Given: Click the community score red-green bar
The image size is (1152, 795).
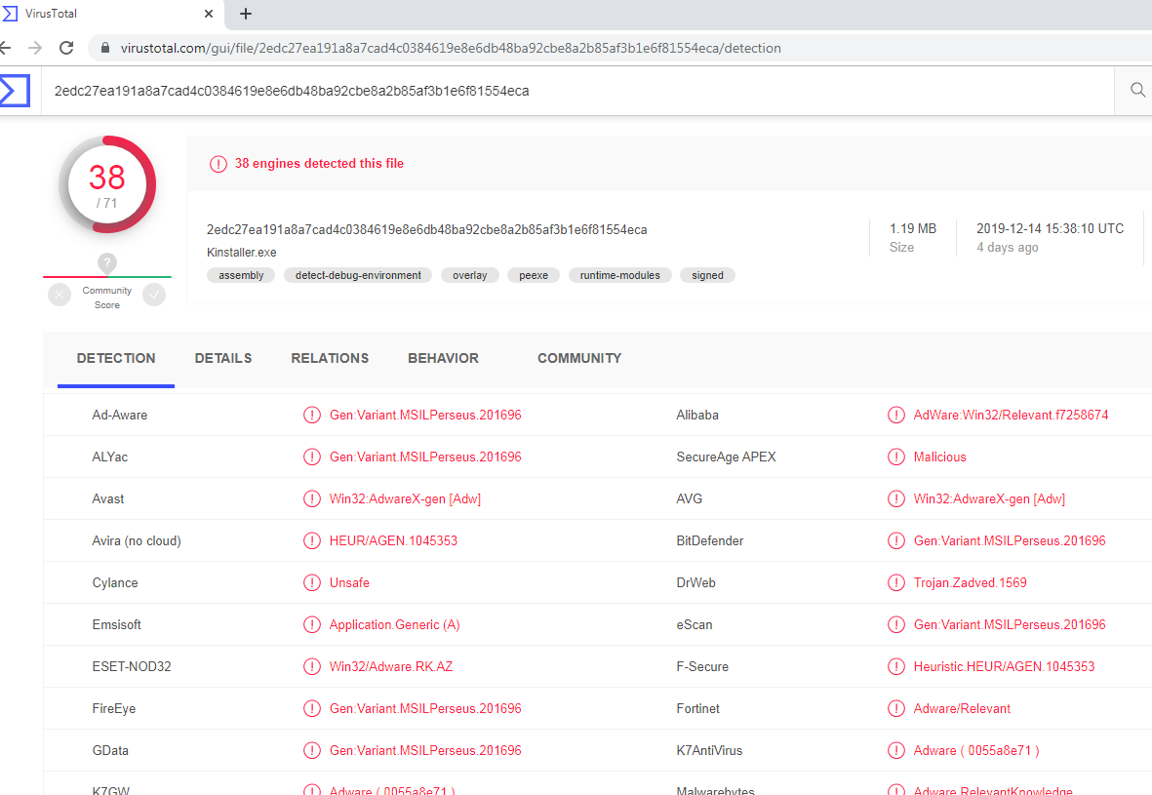Looking at the screenshot, I should click(107, 277).
